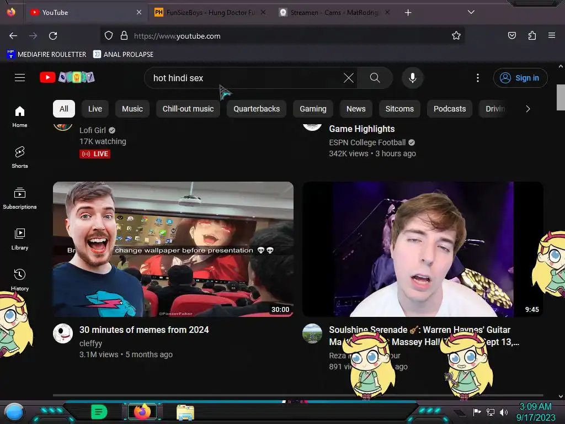
Task: Open the YouTube hamburger guide menu
Action: click(x=20, y=77)
